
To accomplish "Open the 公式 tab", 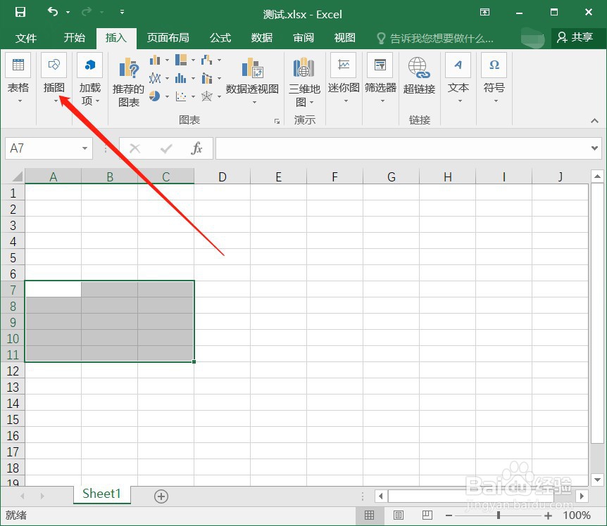I will 220,38.
